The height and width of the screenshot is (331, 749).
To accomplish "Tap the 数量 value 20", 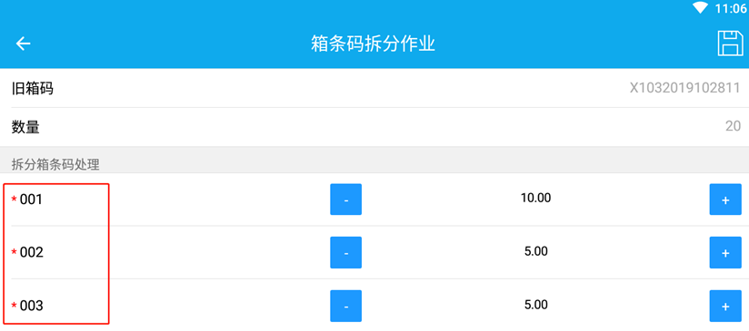I will point(734,127).
